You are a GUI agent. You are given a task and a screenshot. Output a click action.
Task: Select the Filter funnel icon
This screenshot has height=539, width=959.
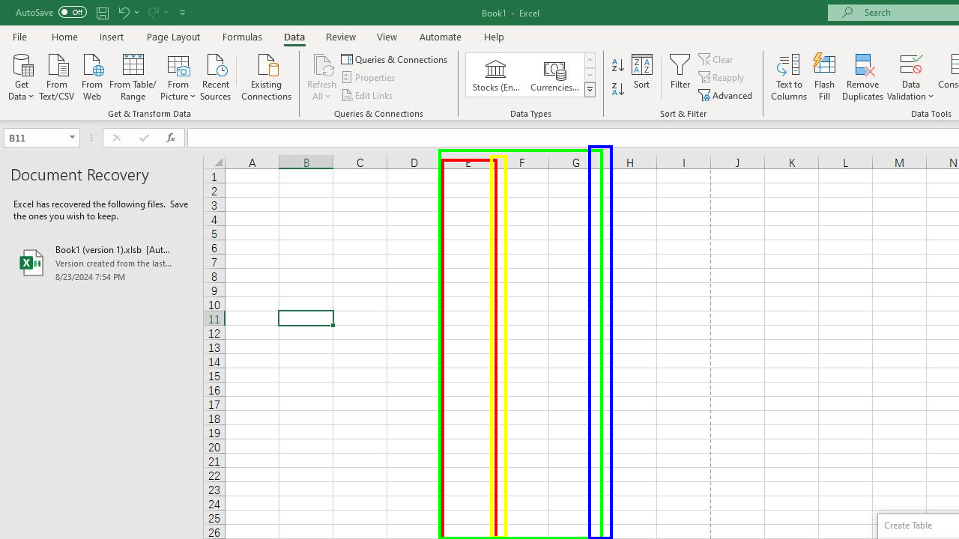point(680,73)
